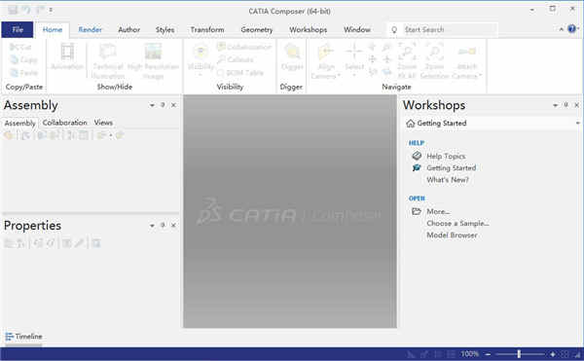The image size is (584, 361).
Task: Pin the Assembly panel
Action: tap(163, 105)
